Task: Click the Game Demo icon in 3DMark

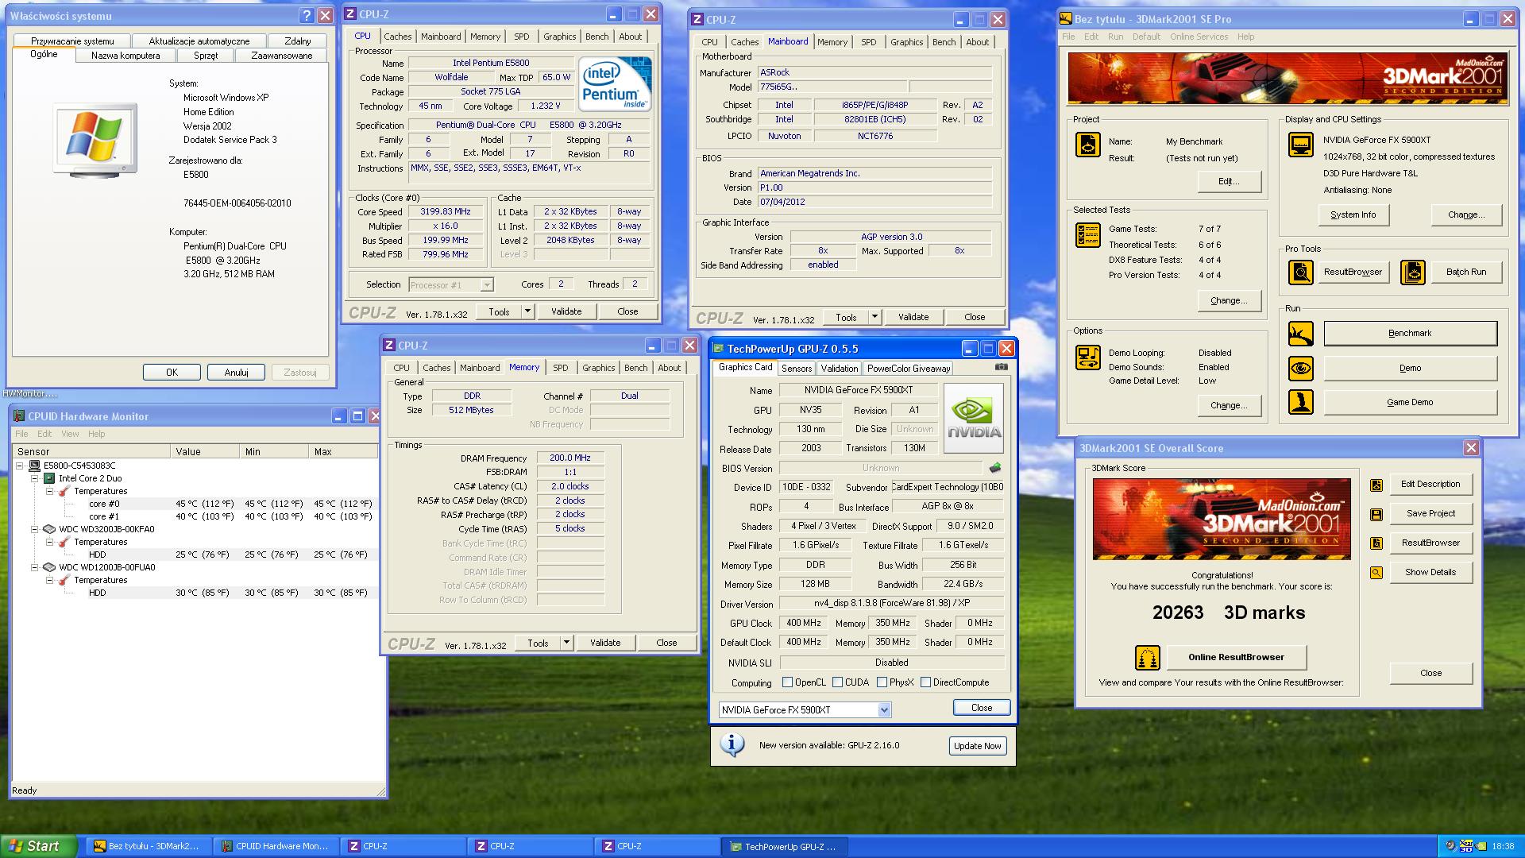Action: pos(1301,402)
